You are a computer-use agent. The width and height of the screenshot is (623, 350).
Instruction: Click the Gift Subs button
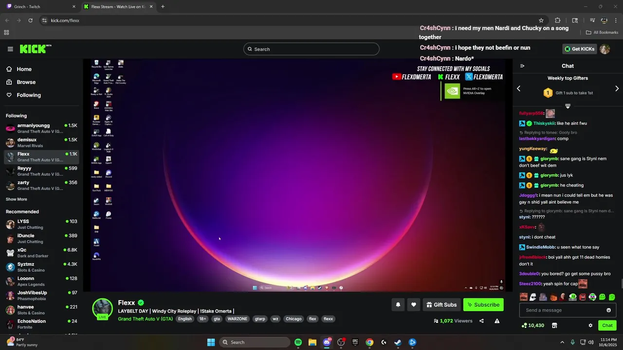pyautogui.click(x=441, y=305)
